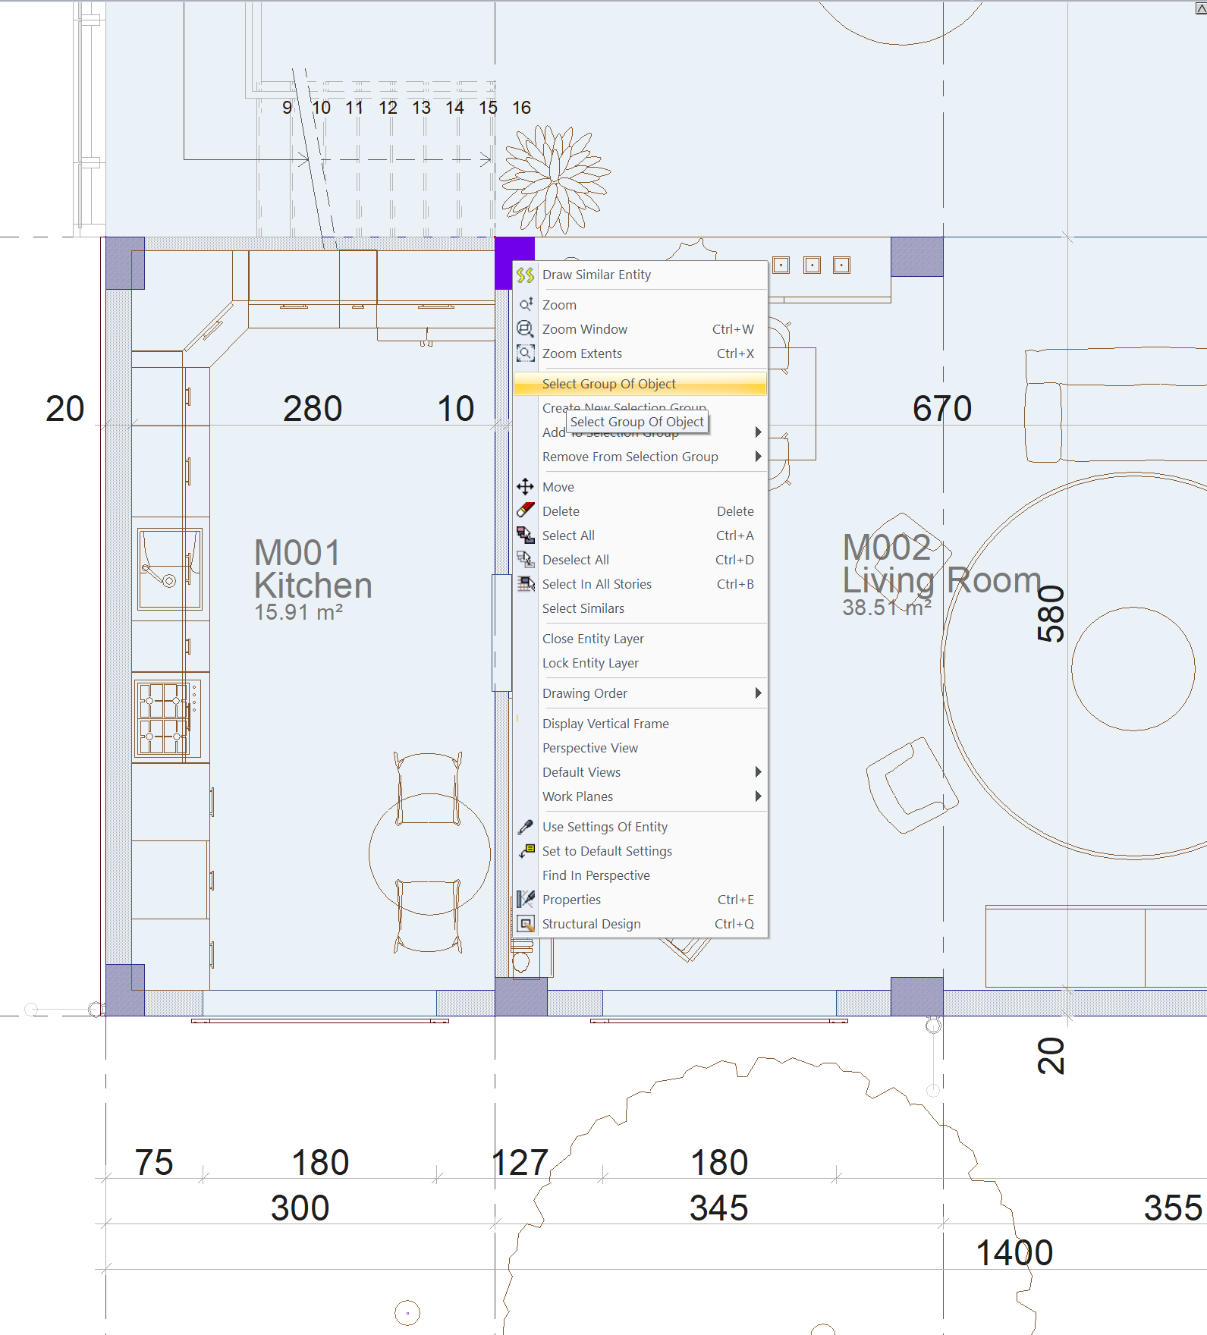Click the Use Settings Of Entity eyedropper icon

(x=525, y=827)
